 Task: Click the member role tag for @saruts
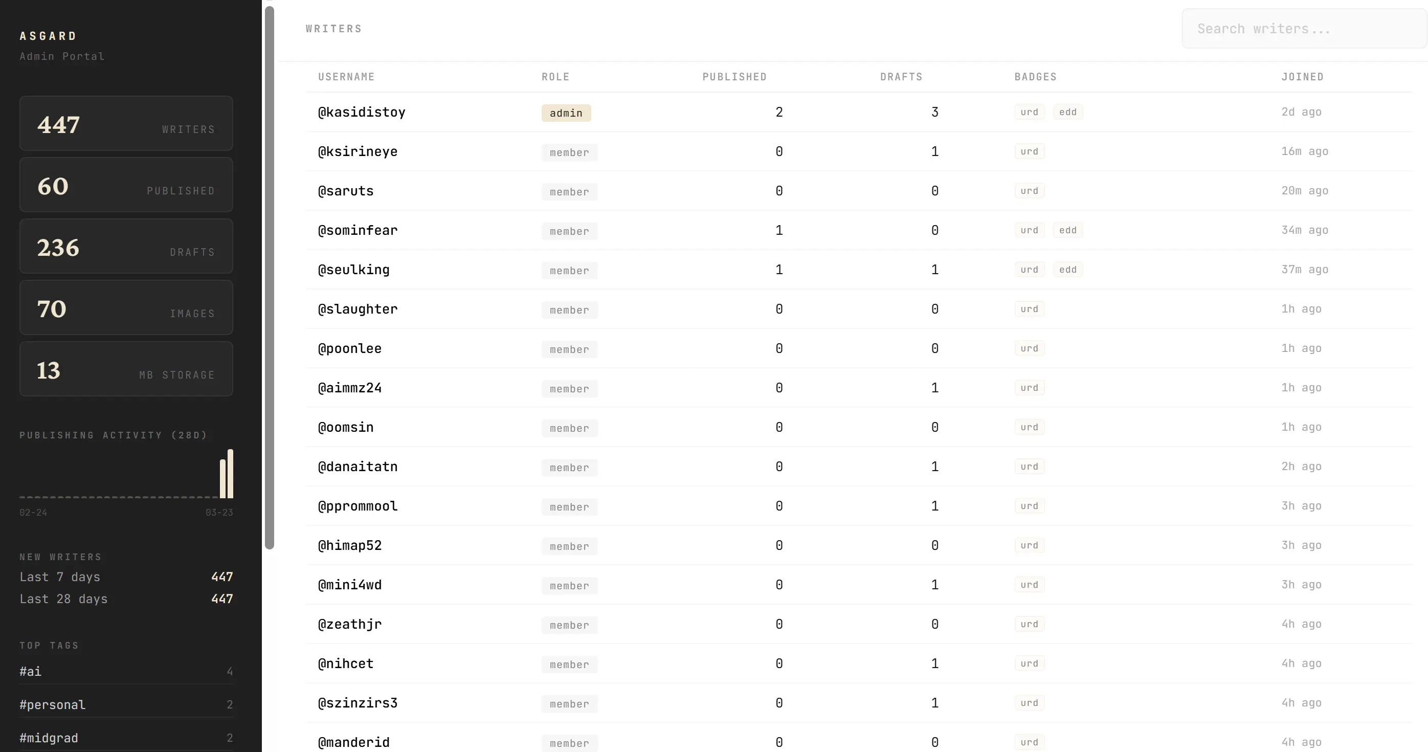(x=569, y=192)
